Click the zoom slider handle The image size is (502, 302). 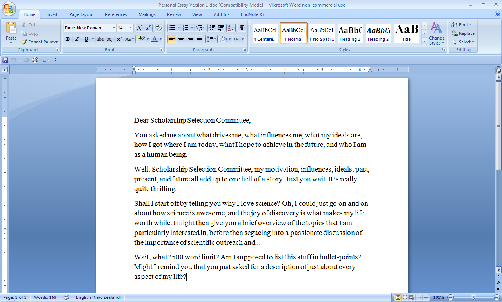click(474, 297)
